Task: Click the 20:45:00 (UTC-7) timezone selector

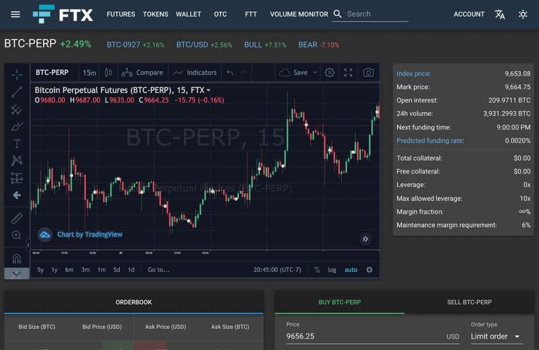Action: pos(277,270)
